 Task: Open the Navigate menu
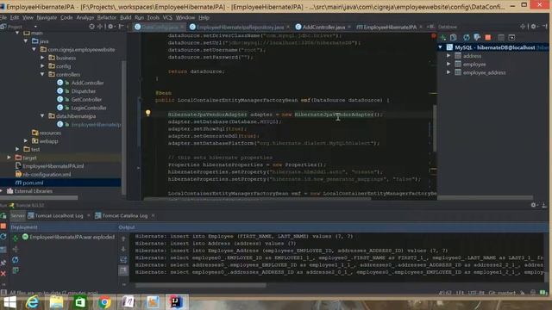pyautogui.click(x=47, y=17)
